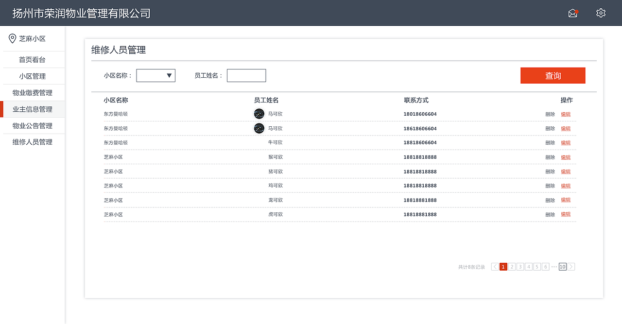
Task: Click the 查询 search button
Action: click(553, 75)
